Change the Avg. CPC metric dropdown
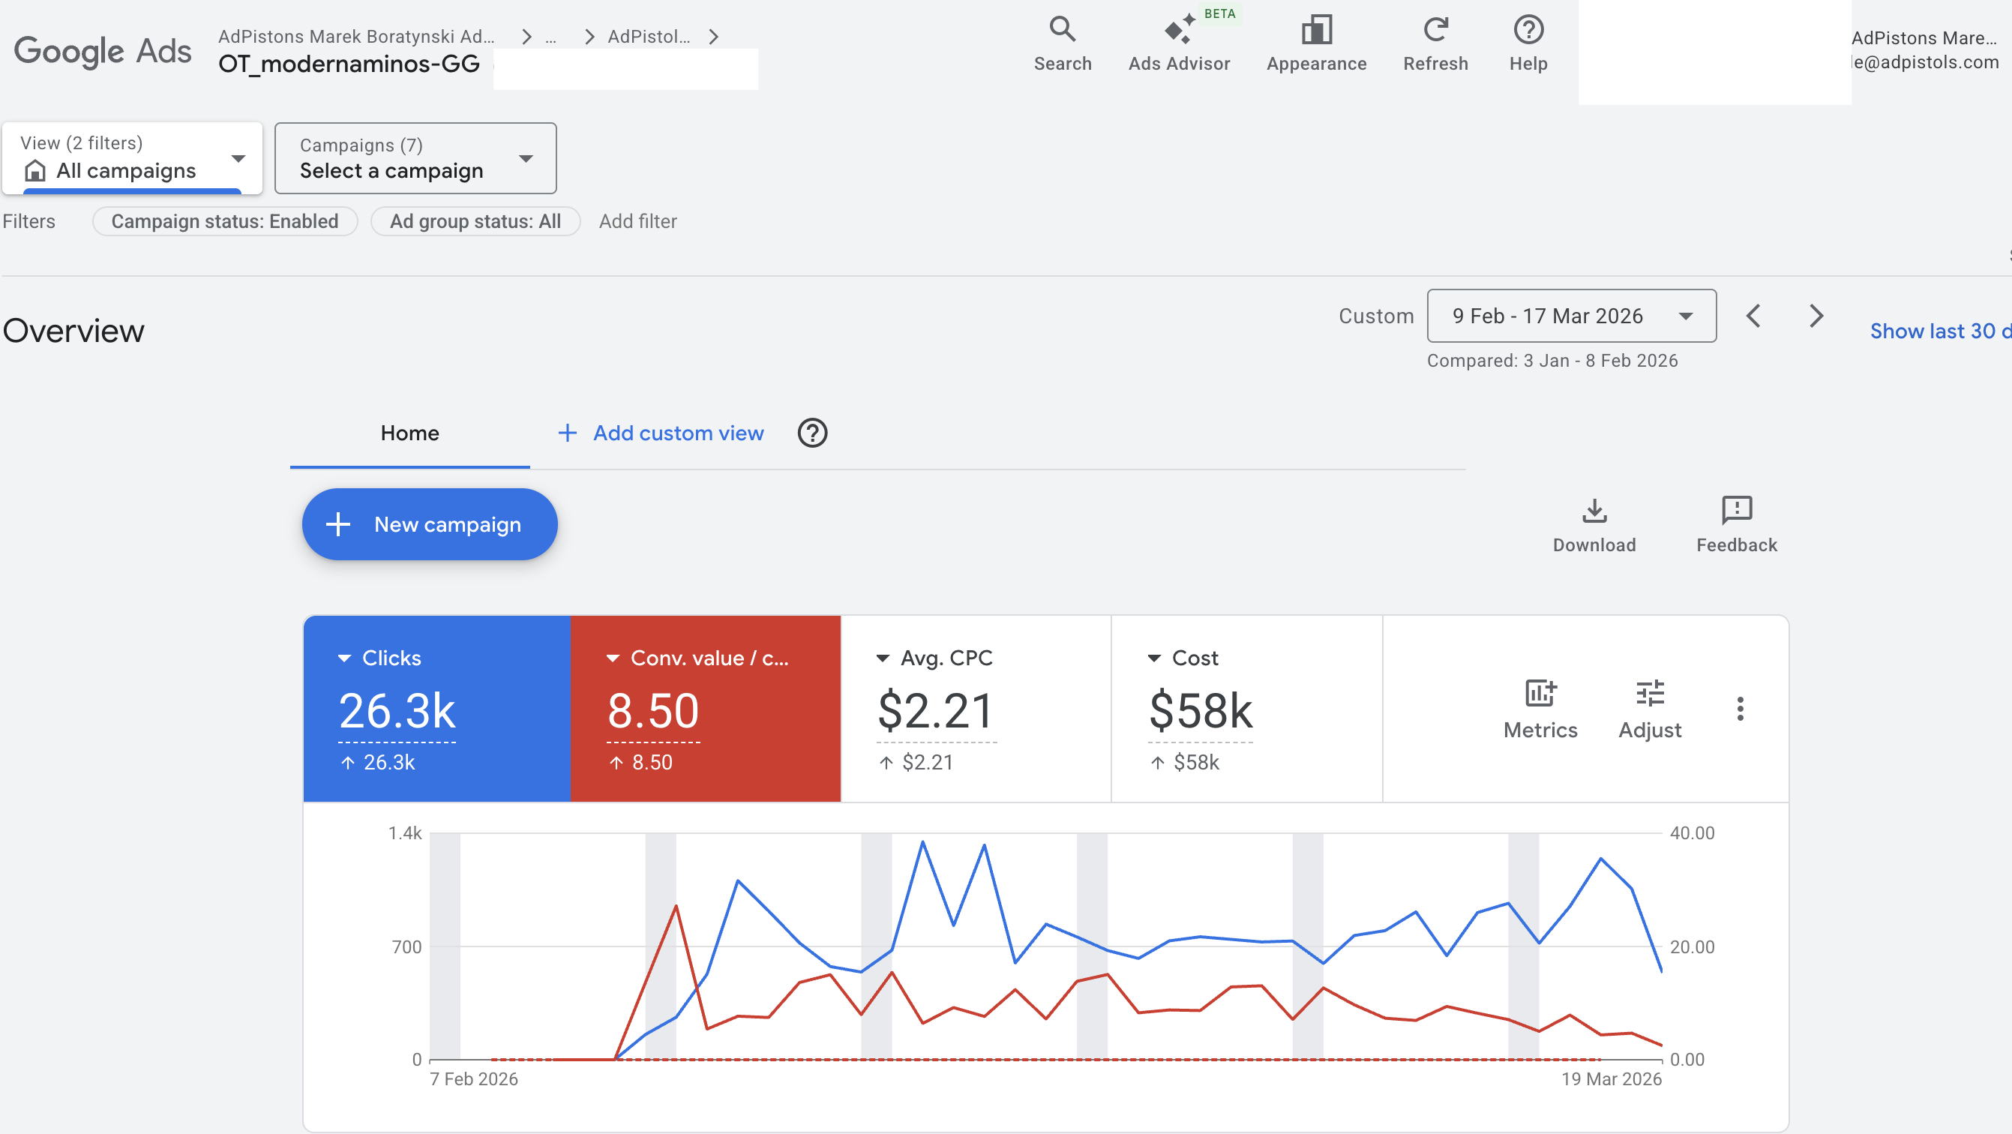The image size is (2012, 1134). (934, 658)
